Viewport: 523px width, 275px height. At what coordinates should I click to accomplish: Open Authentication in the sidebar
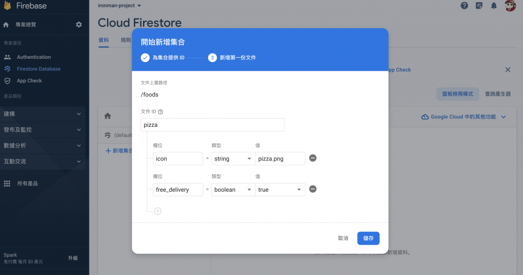coord(34,57)
